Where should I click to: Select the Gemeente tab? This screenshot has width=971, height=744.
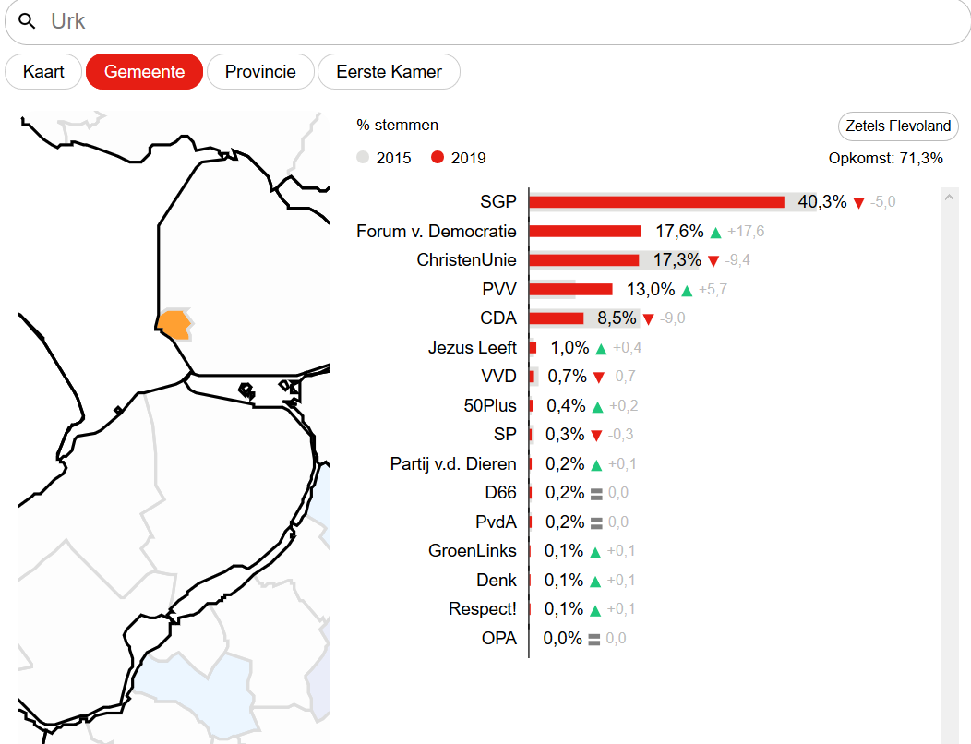point(144,72)
